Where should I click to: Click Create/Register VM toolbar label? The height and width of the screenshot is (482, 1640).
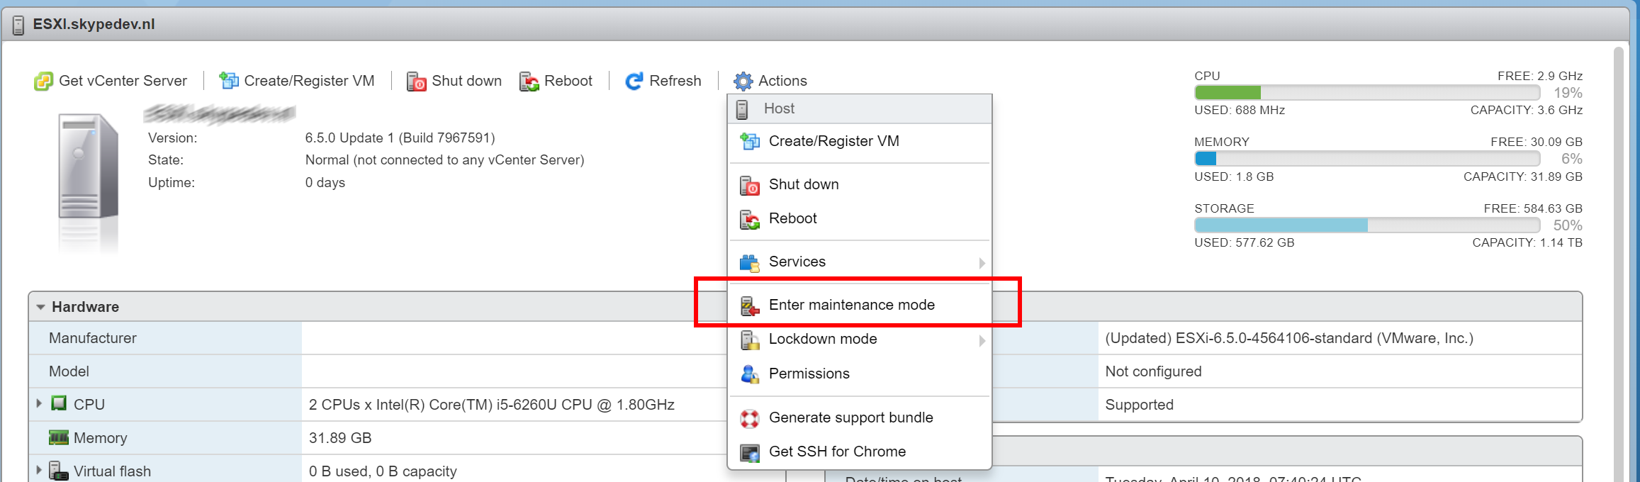click(309, 81)
